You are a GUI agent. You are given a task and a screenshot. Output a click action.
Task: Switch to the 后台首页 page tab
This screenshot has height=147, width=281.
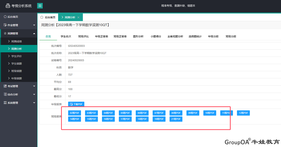point(48,17)
